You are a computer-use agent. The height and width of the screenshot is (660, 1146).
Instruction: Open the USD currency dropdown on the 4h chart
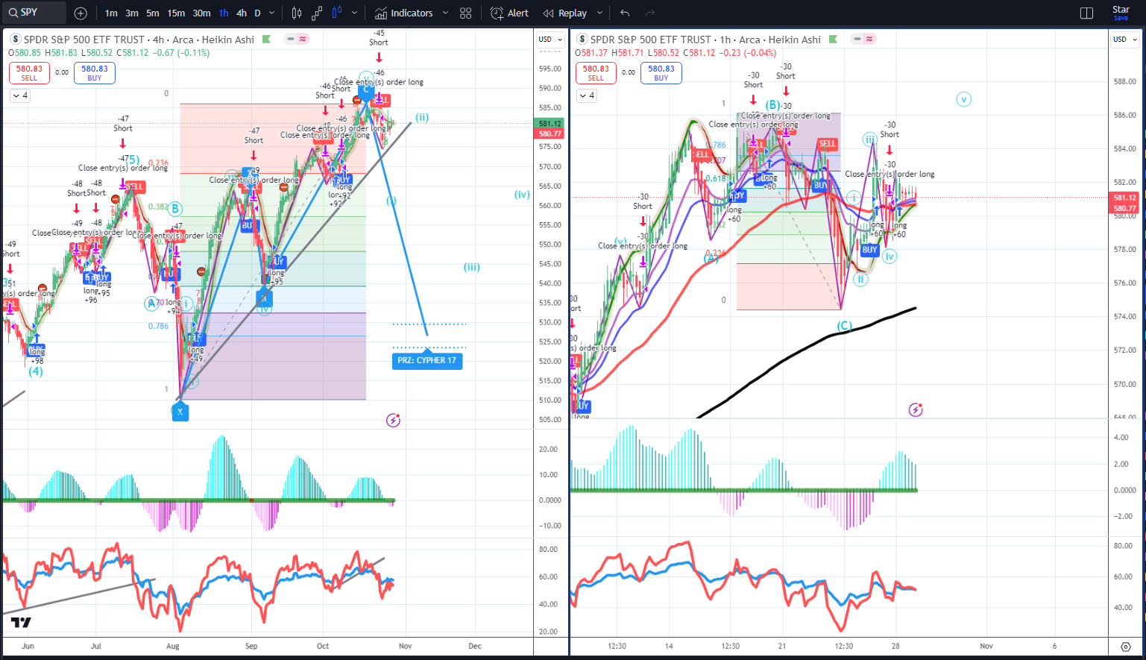[x=550, y=39]
